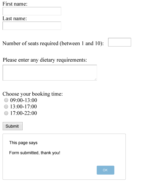Choose the 09:00-13:00 radio button

[x=6, y=100]
